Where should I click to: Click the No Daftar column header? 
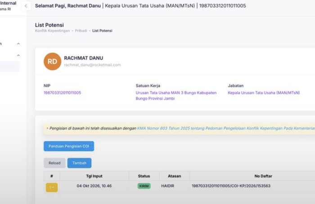pos(263,176)
